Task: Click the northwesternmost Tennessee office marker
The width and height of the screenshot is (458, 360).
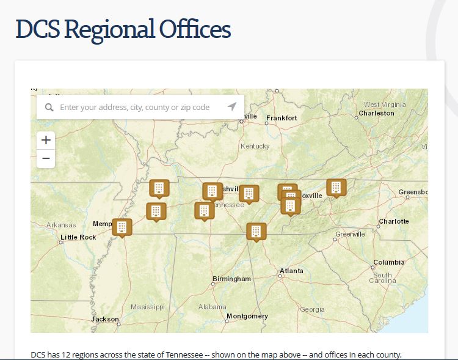Action: tap(159, 188)
